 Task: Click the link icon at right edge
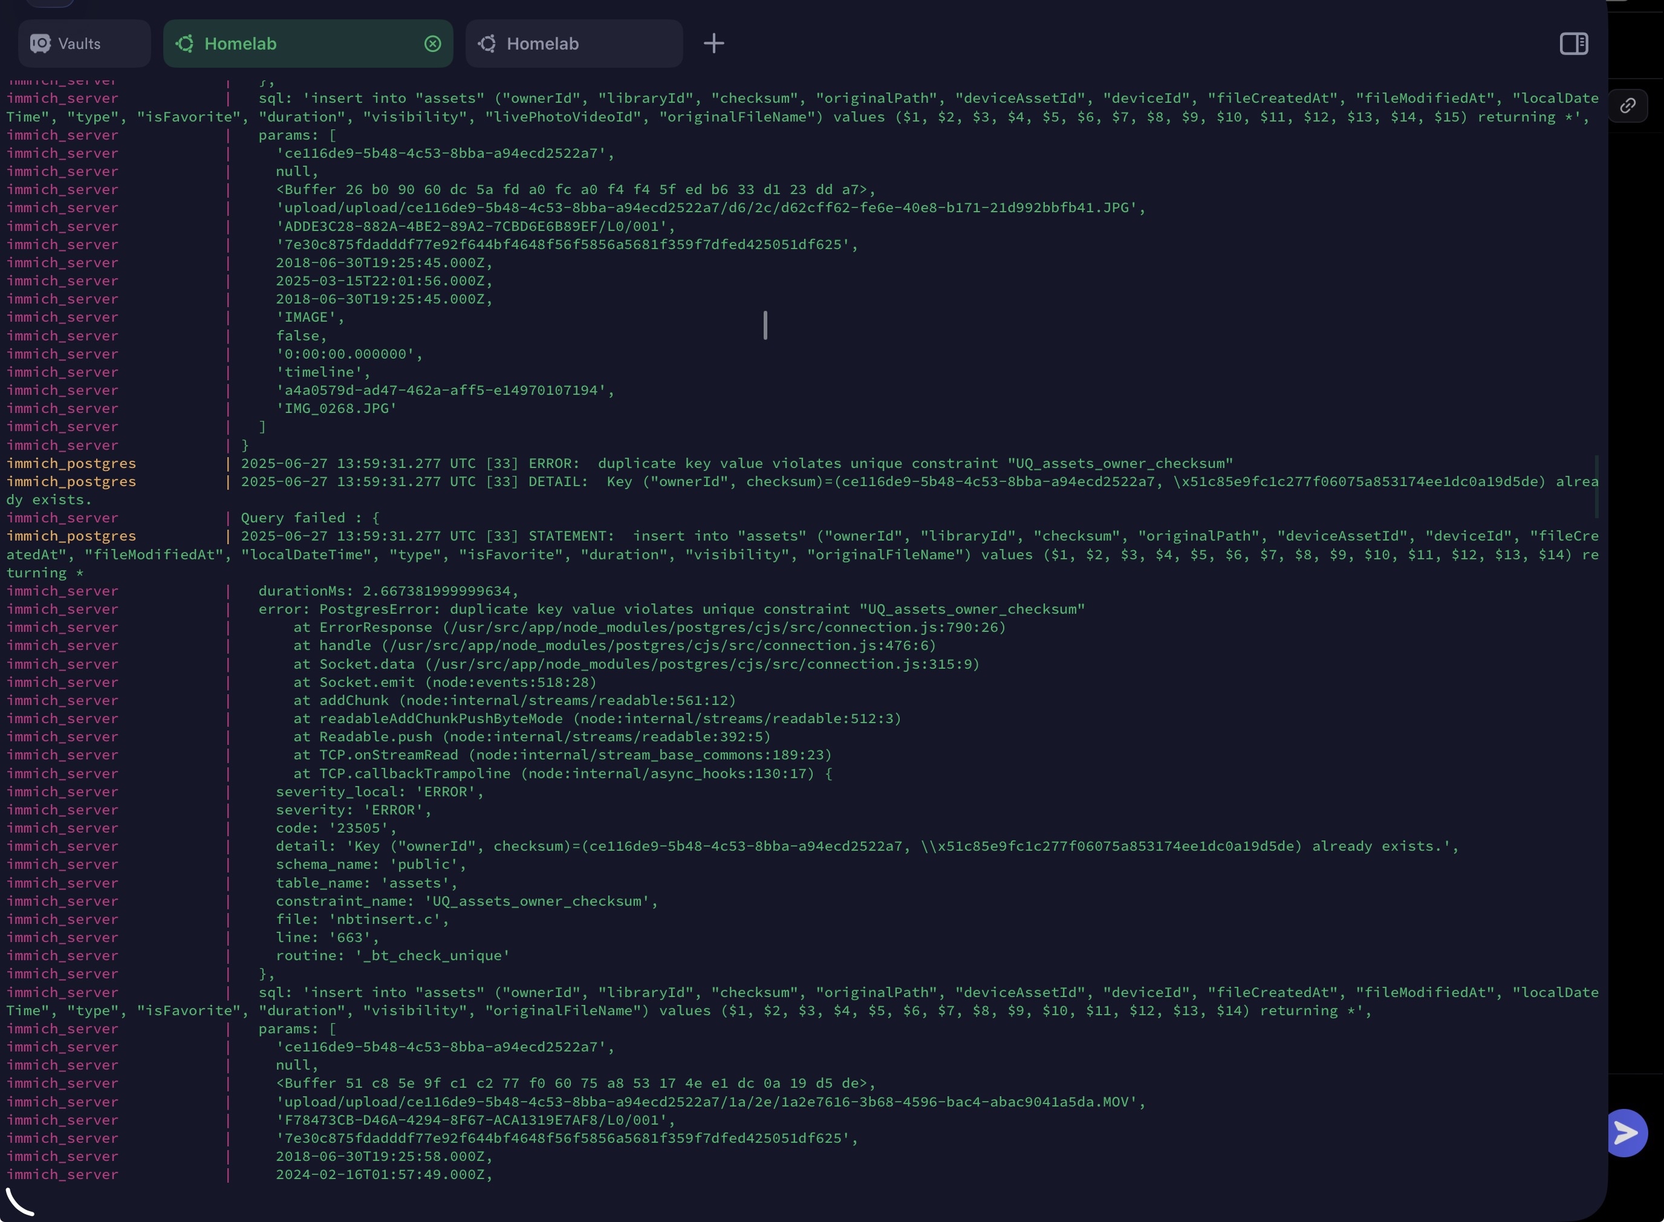point(1628,106)
